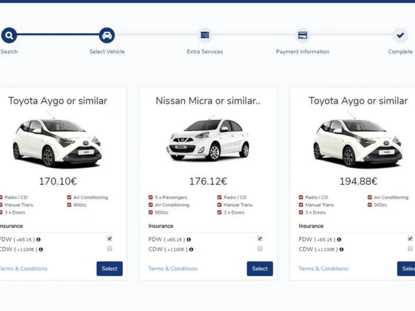The height and width of the screenshot is (311, 415).
Task: Uncheck FDW insurance on first Toyota Aygo card
Action: [x=109, y=238]
